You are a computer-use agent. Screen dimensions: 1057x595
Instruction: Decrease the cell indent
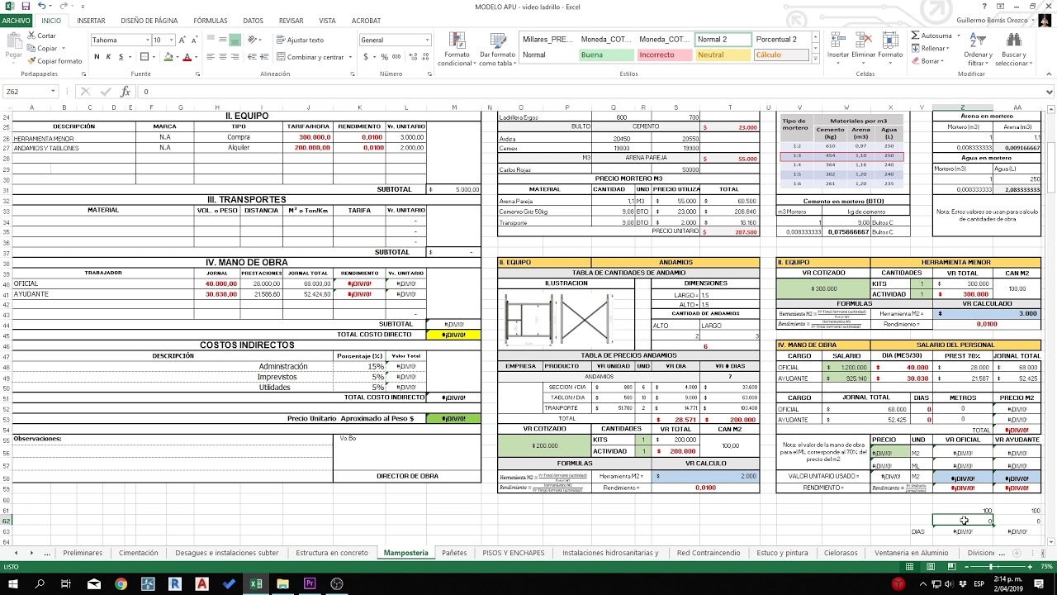click(251, 57)
